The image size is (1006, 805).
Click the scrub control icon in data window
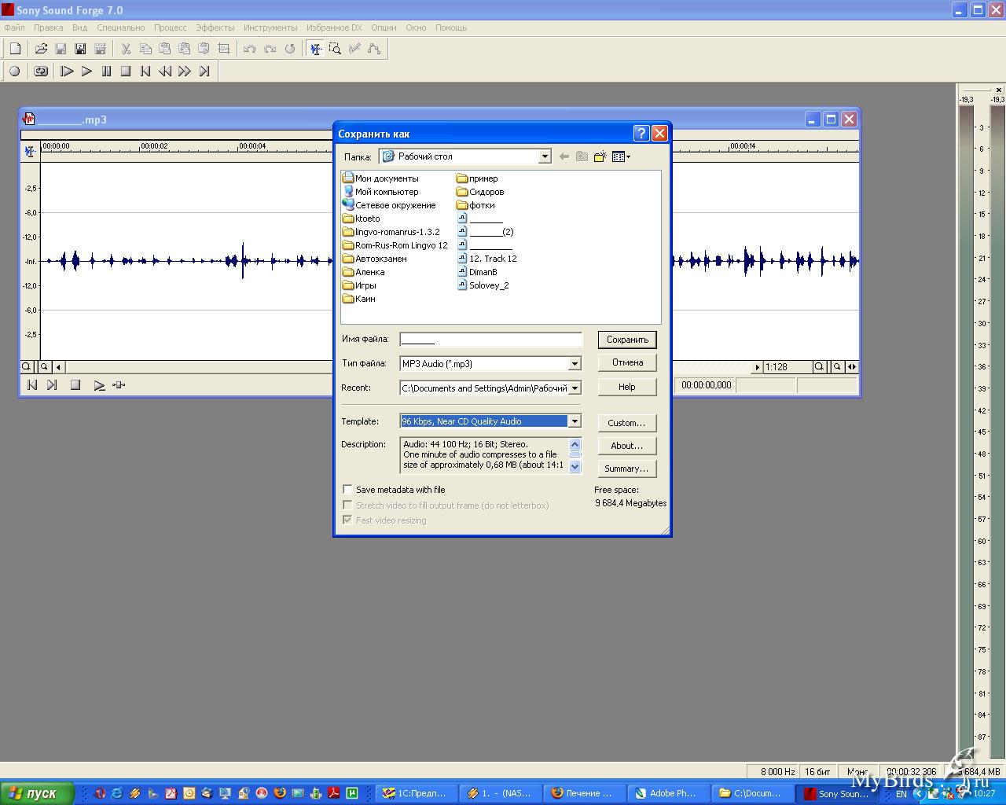click(119, 385)
